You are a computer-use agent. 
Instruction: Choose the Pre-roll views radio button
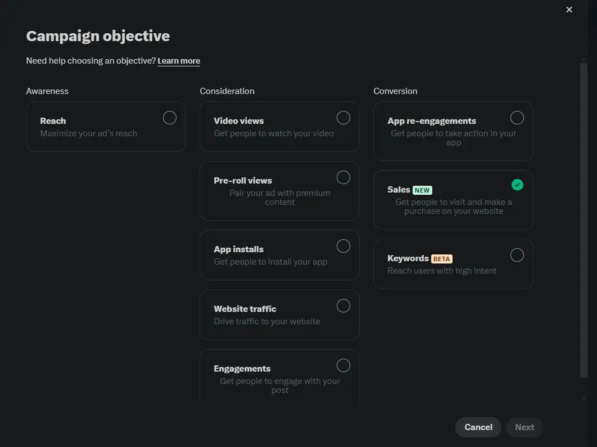pyautogui.click(x=343, y=177)
